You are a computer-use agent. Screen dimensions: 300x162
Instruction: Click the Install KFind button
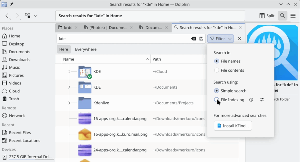click(233, 126)
